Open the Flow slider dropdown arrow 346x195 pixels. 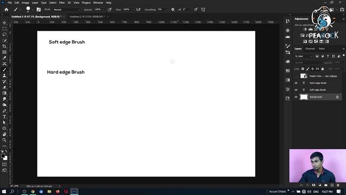point(132,10)
